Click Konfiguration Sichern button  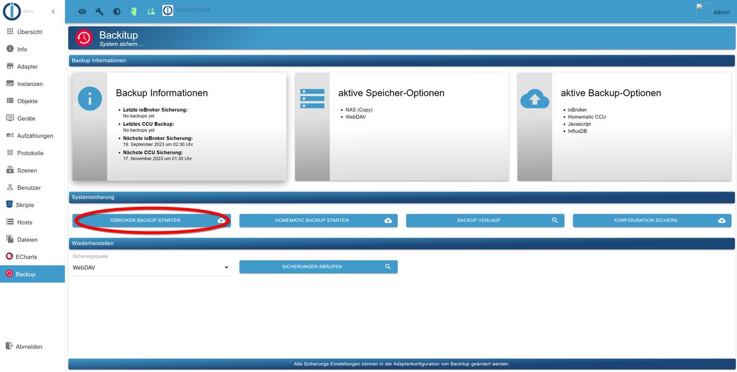point(652,220)
